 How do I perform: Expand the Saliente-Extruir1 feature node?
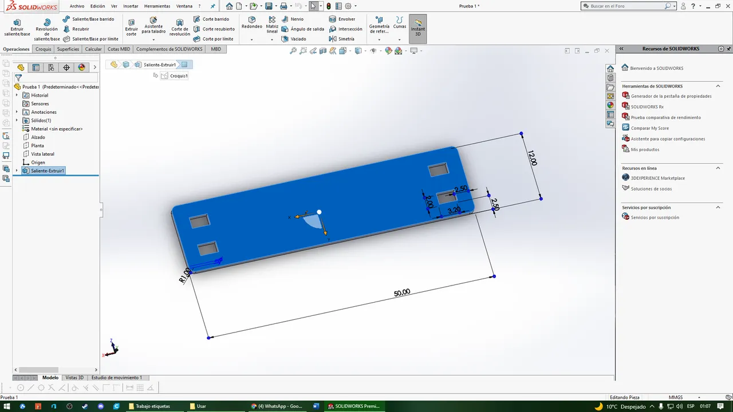[17, 171]
